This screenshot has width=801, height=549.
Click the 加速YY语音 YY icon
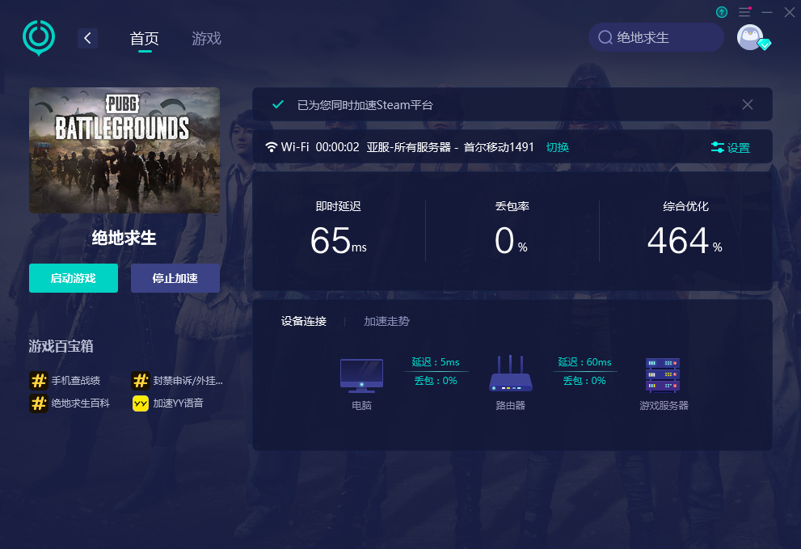tap(141, 403)
